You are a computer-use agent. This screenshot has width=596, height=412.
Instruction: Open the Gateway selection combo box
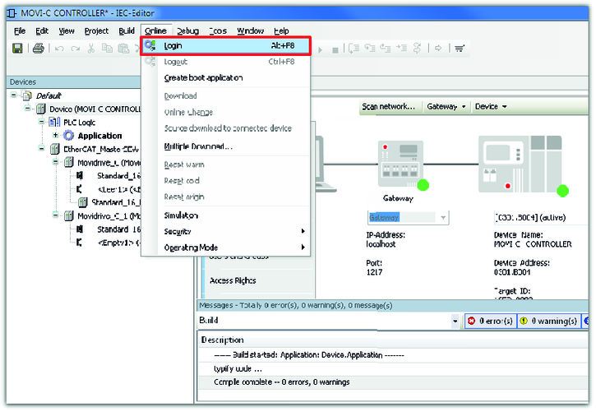[444, 218]
